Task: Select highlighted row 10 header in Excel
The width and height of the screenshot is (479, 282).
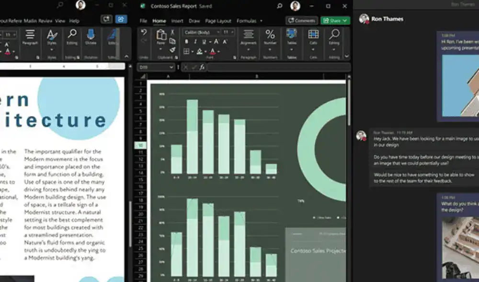Action: tap(140, 145)
